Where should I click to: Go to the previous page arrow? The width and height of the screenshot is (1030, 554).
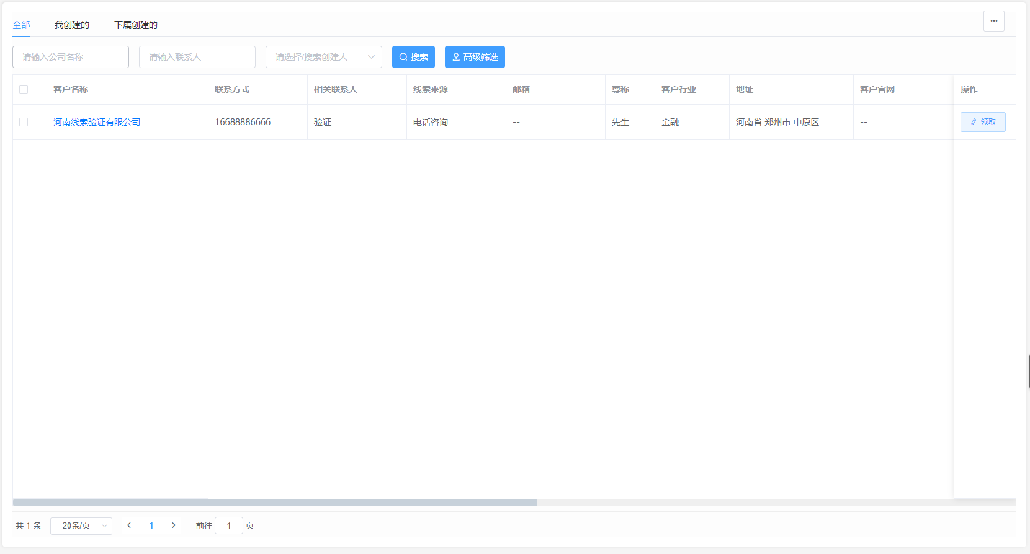tap(129, 525)
